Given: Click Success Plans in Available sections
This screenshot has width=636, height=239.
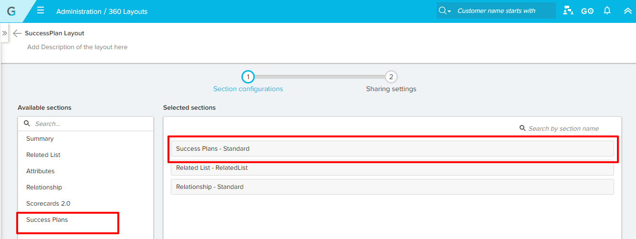Looking at the screenshot, I should [47, 220].
